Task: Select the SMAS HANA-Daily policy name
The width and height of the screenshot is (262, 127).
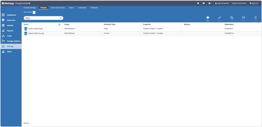Action: pyautogui.click(x=36, y=29)
